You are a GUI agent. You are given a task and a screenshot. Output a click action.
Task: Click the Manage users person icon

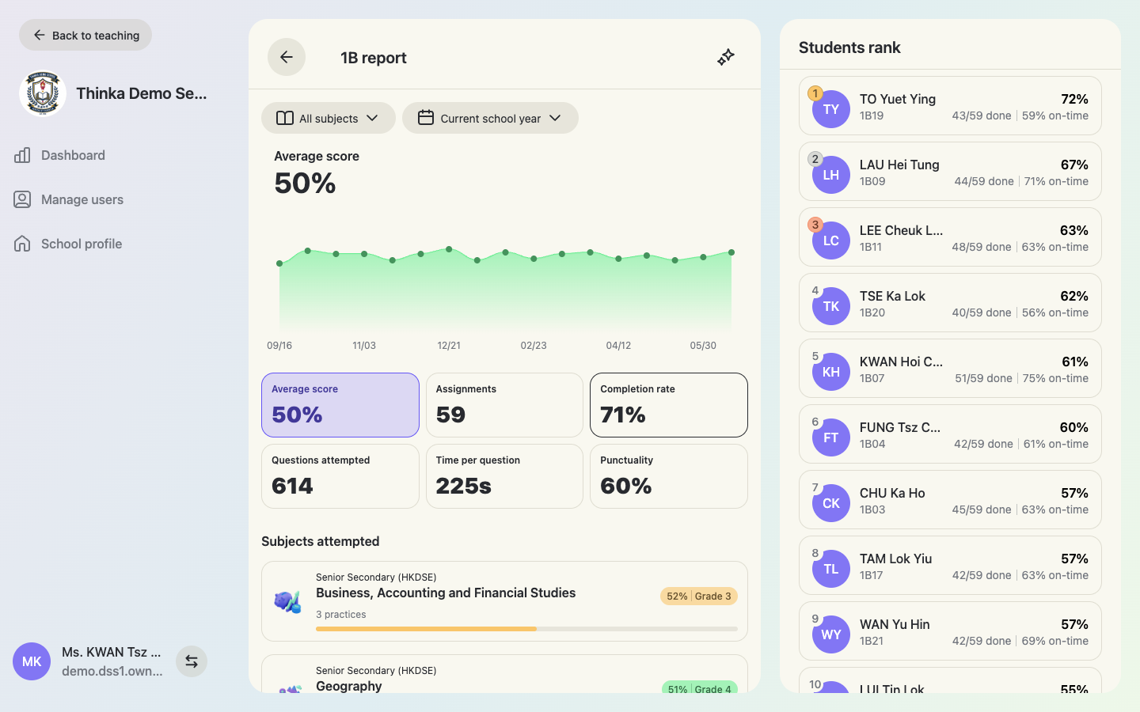22,199
